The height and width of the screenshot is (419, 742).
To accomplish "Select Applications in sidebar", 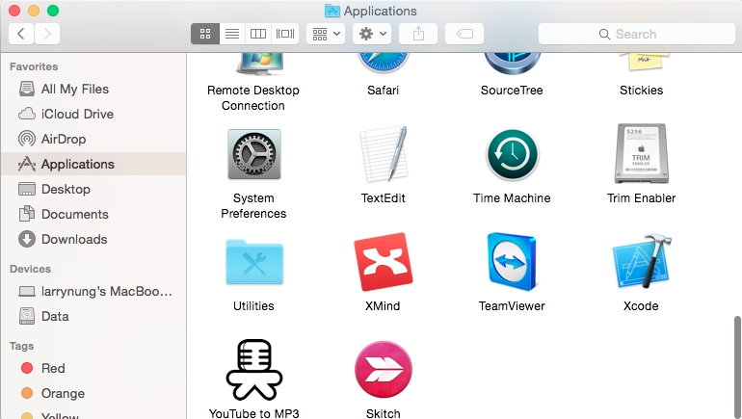I will click(93, 164).
